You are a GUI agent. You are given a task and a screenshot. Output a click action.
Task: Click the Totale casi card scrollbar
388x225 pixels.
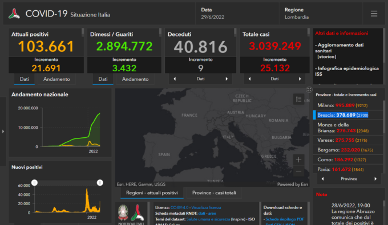click(308, 32)
